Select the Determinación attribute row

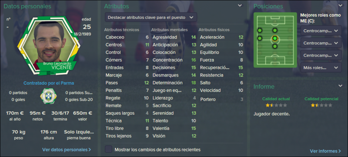point(174,83)
